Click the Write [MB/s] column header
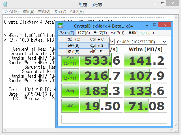181x135 pixels. (x=146, y=49)
